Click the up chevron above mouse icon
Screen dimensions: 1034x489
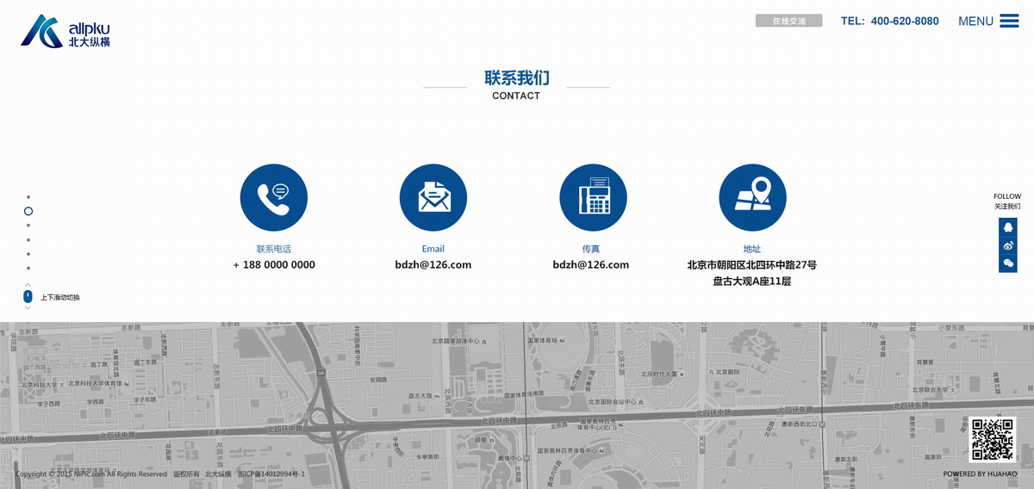(28, 285)
